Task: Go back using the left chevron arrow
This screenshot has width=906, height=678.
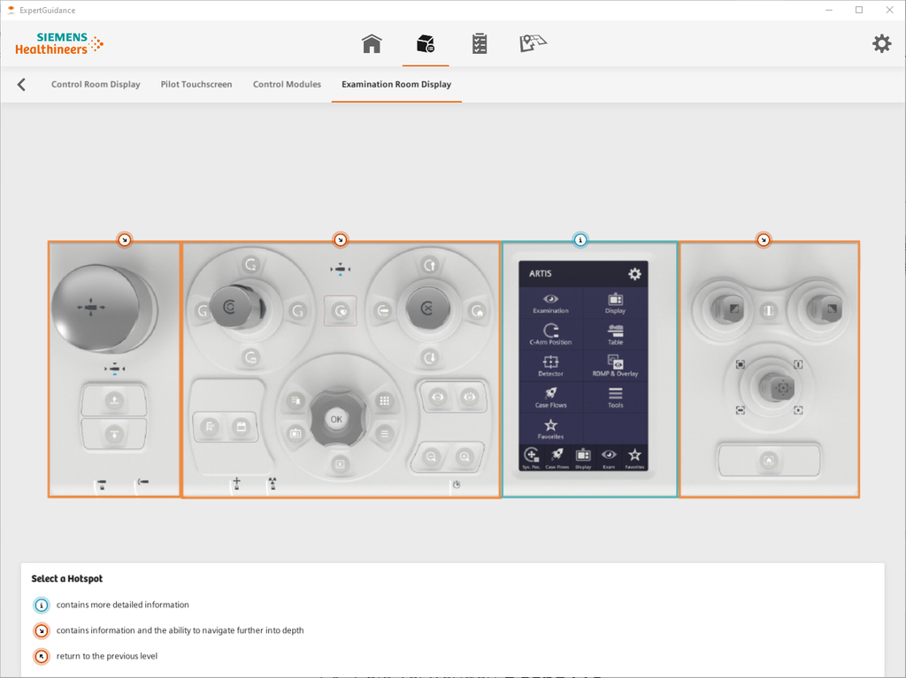Action: coord(20,84)
